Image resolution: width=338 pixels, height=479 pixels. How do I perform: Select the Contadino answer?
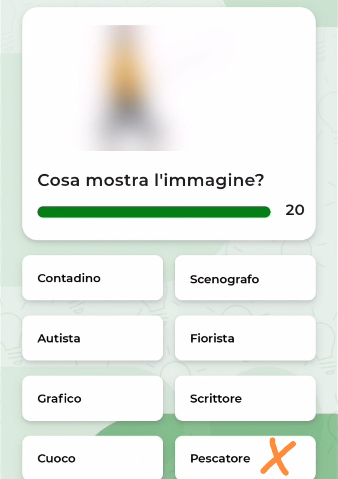[93, 278]
